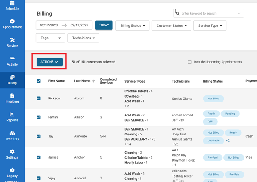Open the Settings gear icon

pos(12,152)
